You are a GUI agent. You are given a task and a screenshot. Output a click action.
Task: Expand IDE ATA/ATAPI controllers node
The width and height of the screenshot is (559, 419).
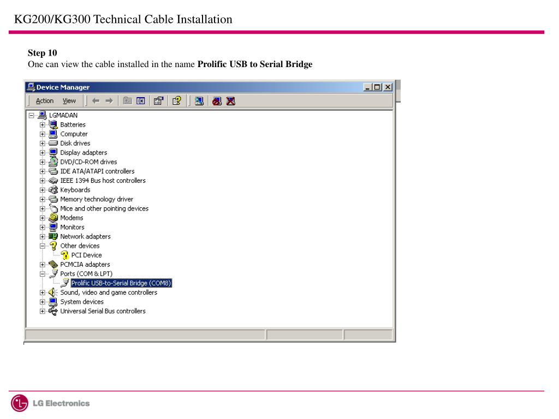point(43,171)
